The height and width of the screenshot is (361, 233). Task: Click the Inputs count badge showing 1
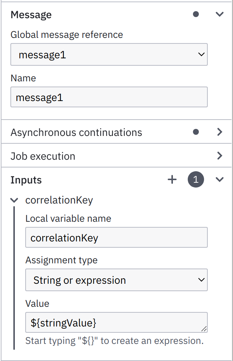[x=196, y=179]
